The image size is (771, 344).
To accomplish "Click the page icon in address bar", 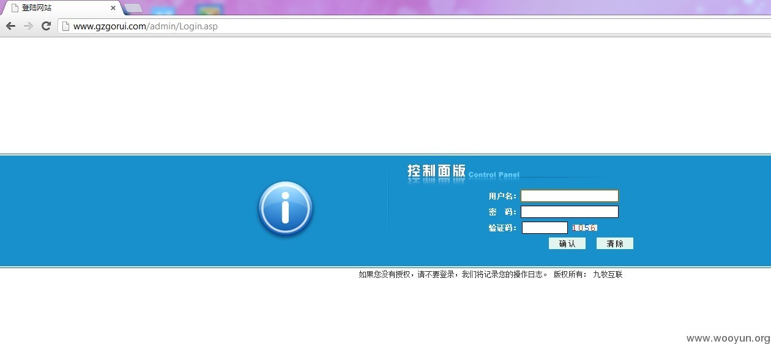I will [65, 26].
